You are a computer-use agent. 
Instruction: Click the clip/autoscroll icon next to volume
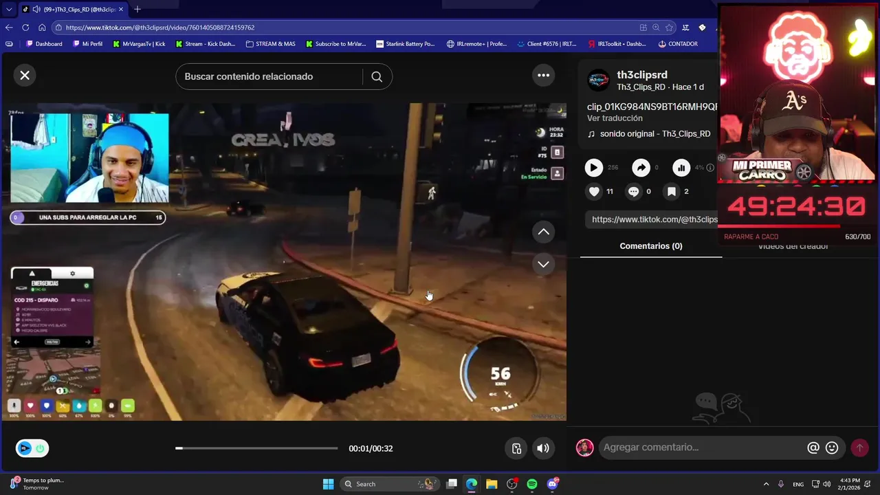517,448
